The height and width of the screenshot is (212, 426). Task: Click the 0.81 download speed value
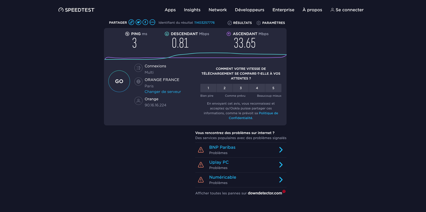click(x=180, y=43)
